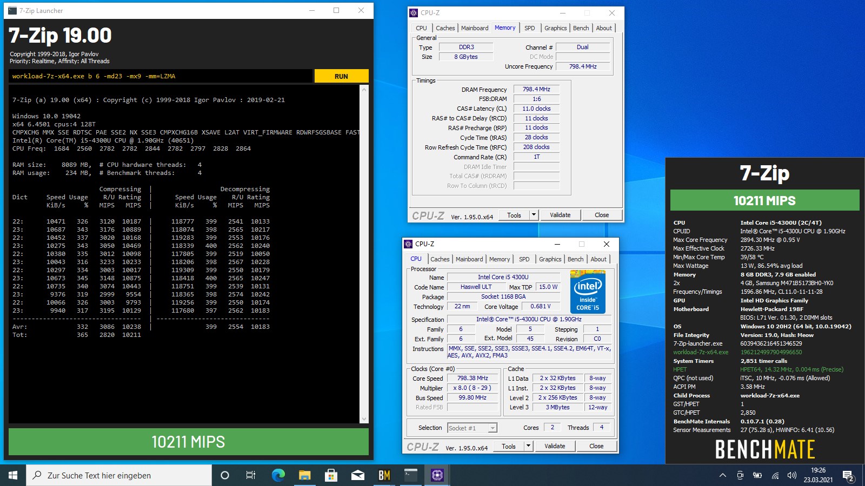Open Cortana circle icon on taskbar
Screen dimensions: 865x486
225,475
